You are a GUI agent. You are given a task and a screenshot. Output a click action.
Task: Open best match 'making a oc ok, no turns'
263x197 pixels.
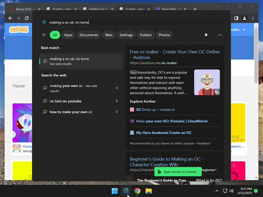pos(81,61)
